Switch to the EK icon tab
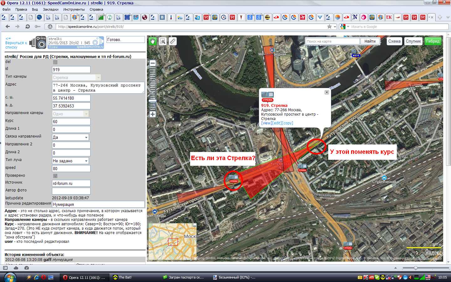The height and width of the screenshot is (282, 451). coord(389,17)
